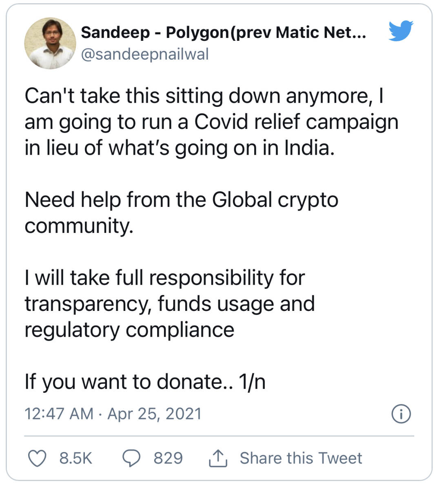Click the words "Covid relief campaign"
Viewport: 437px width, 490px height.
coord(296,122)
